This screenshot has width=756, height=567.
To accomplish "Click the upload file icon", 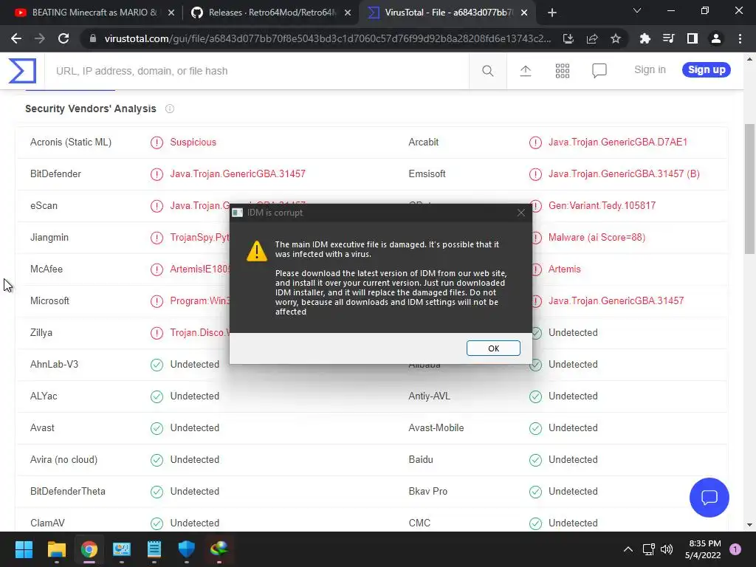I will [526, 71].
